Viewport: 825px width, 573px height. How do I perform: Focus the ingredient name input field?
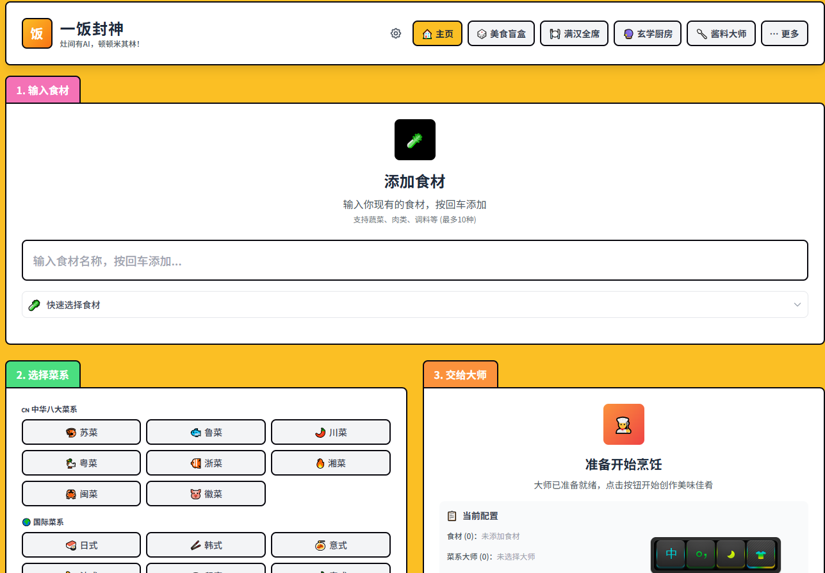(x=414, y=260)
